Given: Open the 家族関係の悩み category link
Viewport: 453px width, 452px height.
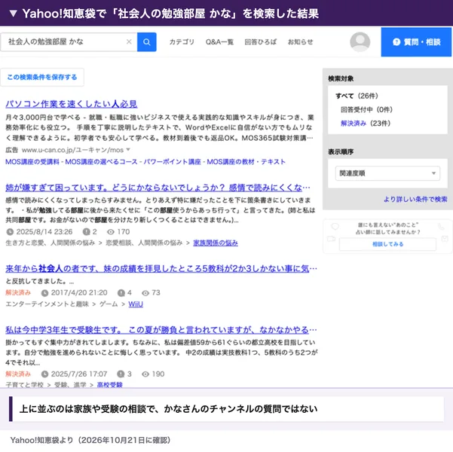Looking at the screenshot, I should click(216, 243).
